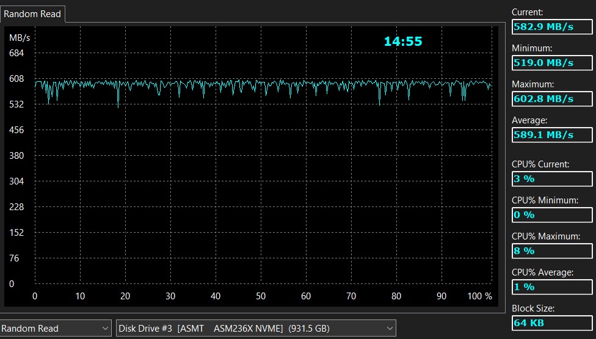Click the Block Size field showing 64 KB

tap(552, 323)
